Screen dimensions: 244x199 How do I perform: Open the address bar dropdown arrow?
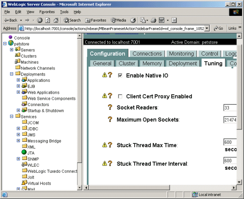(x=207, y=28)
